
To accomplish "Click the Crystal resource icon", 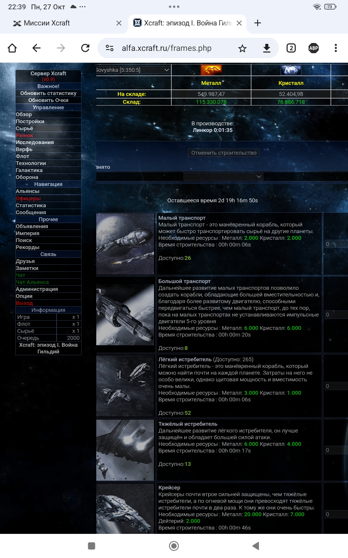I will point(291,70).
